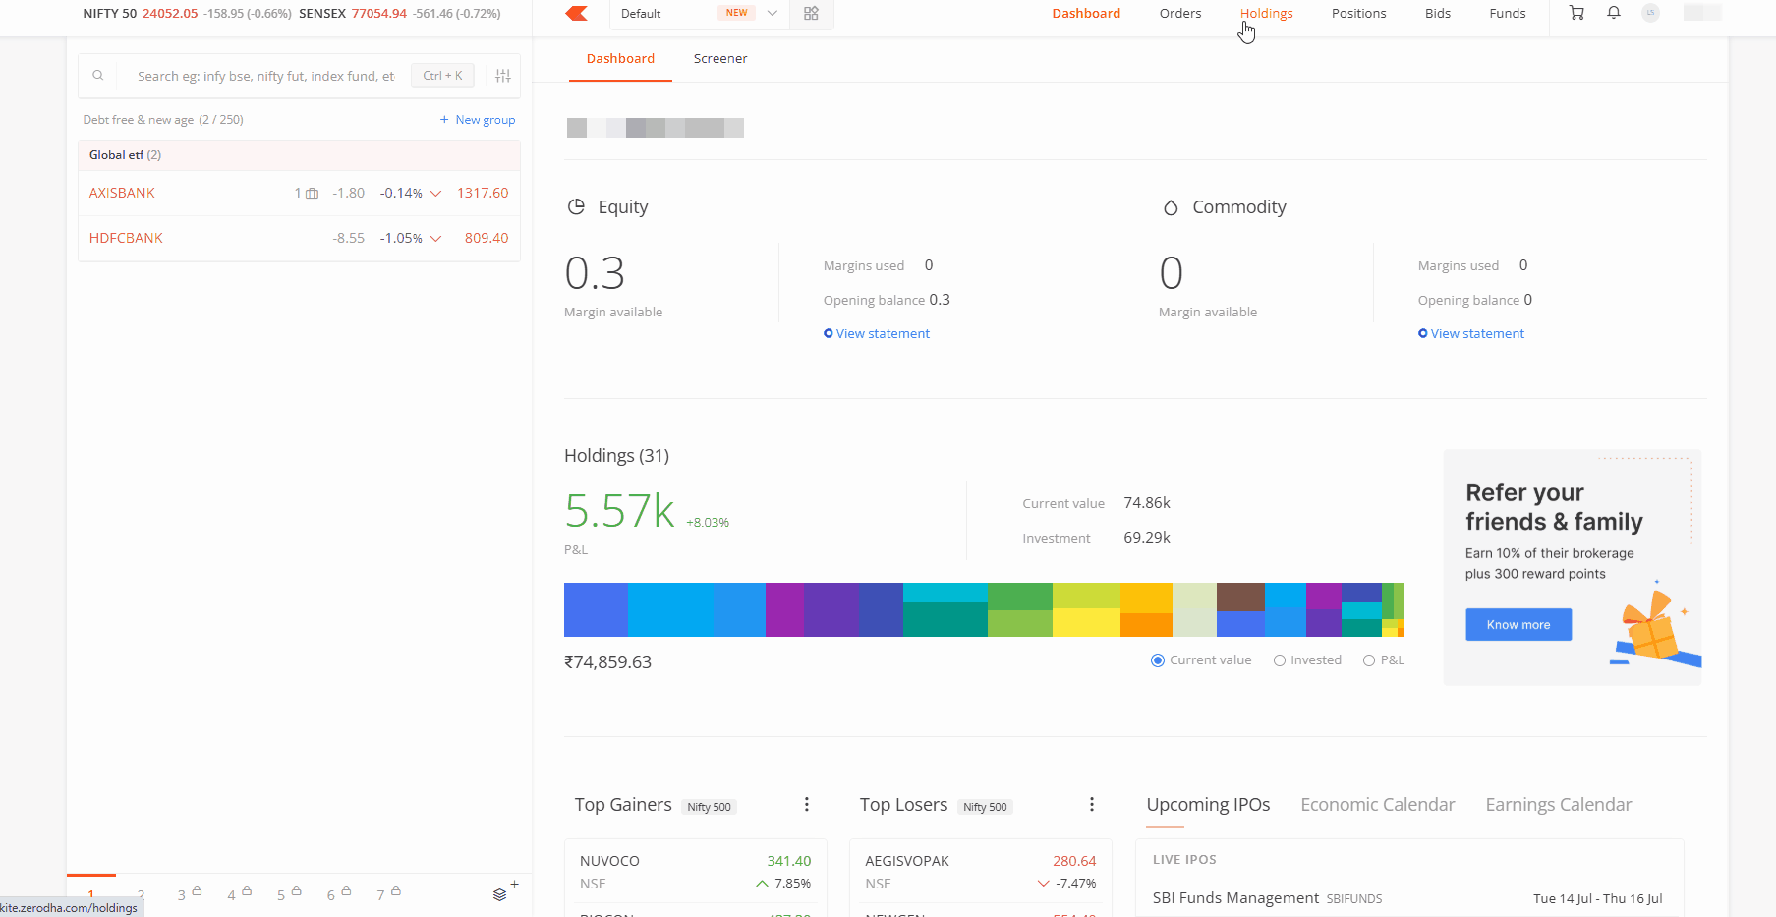Click the Equity pie chart icon
The width and height of the screenshot is (1776, 917).
pyautogui.click(x=576, y=206)
